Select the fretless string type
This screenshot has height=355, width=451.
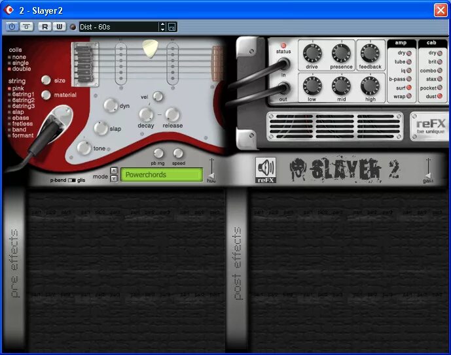point(21,124)
